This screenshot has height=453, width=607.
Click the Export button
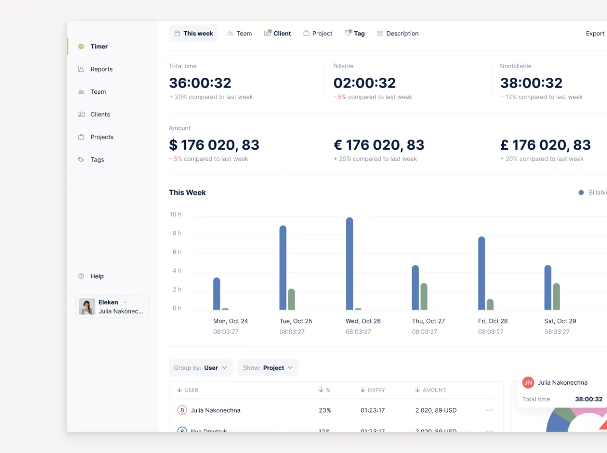595,33
